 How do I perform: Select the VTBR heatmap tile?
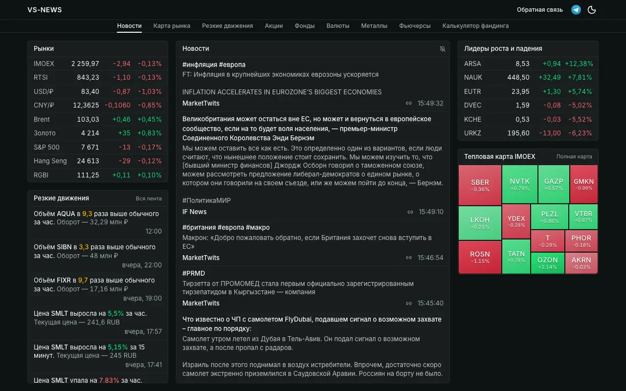pyautogui.click(x=583, y=217)
